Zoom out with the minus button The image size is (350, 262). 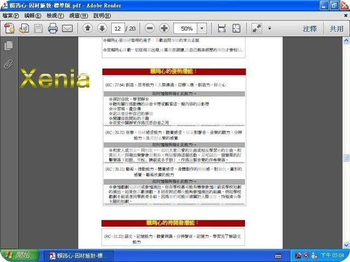pyautogui.click(x=150, y=28)
